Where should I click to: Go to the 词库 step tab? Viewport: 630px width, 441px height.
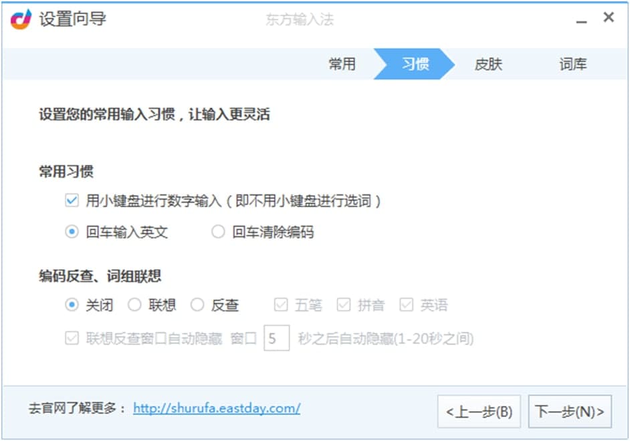573,64
